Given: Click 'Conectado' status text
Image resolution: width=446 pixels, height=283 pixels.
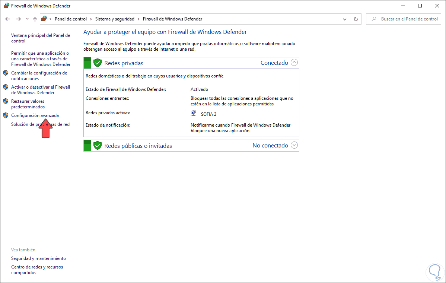Looking at the screenshot, I should point(274,63).
